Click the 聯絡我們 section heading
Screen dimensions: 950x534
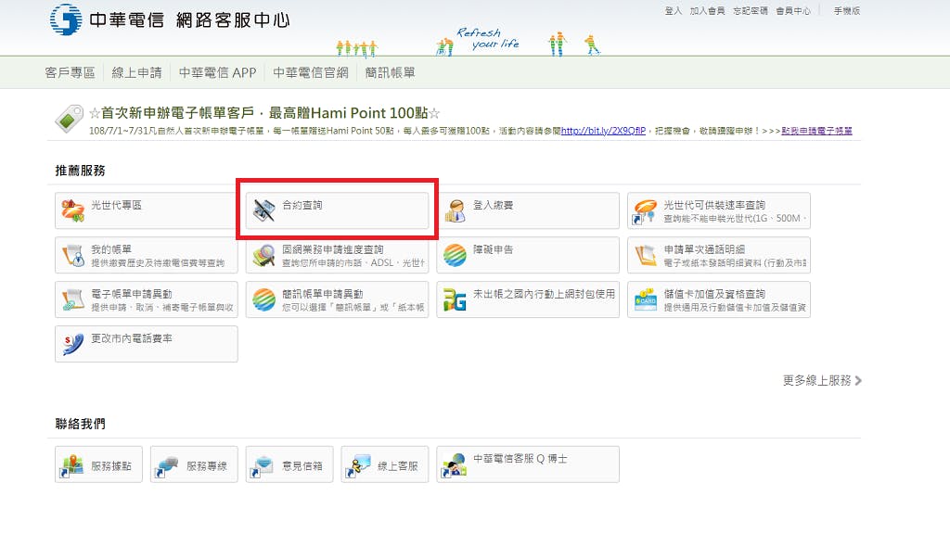pos(80,424)
